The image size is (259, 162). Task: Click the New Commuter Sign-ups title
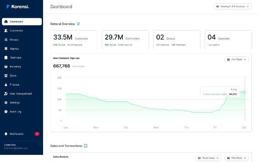coord(66,58)
